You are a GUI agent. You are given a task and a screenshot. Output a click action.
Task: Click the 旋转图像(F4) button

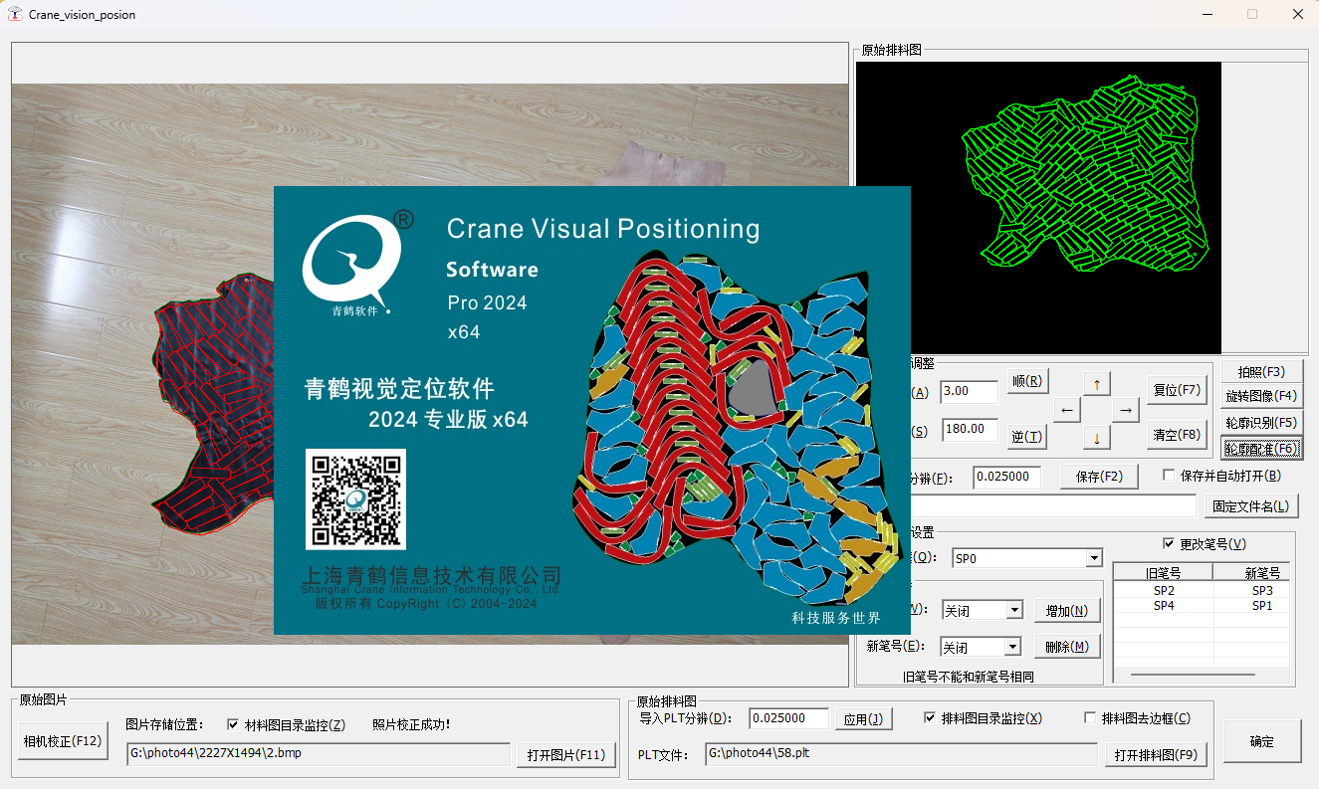pos(1261,396)
